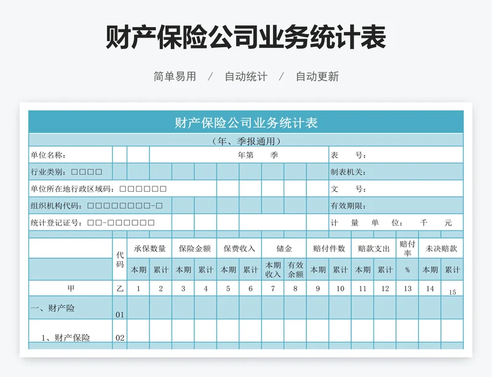Select the 赔款支出 header cell
The image size is (492, 377).
(374, 248)
